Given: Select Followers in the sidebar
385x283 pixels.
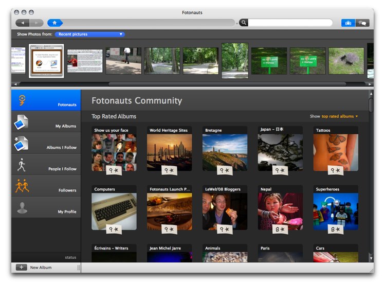Looking at the screenshot, I should (x=46, y=186).
